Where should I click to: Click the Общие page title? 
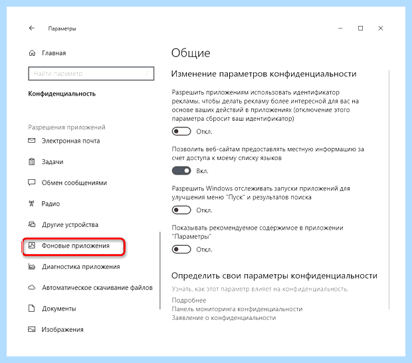coord(191,53)
